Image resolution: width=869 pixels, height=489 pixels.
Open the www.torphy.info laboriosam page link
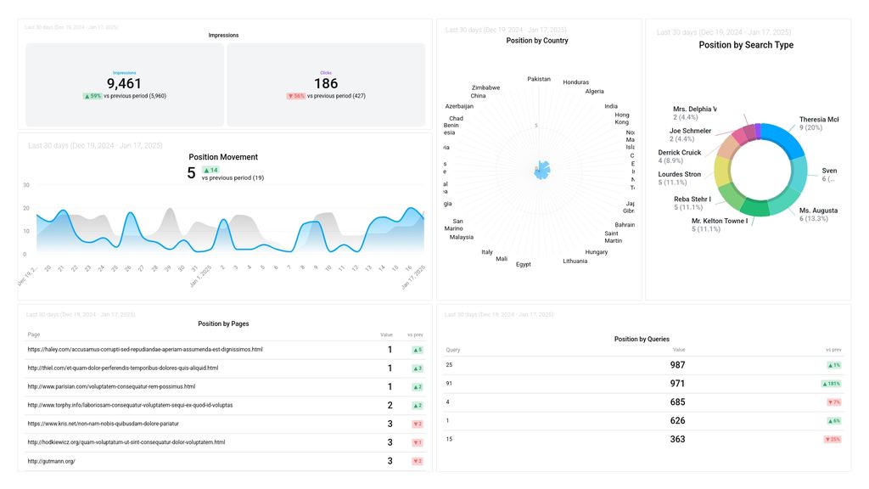[130, 405]
